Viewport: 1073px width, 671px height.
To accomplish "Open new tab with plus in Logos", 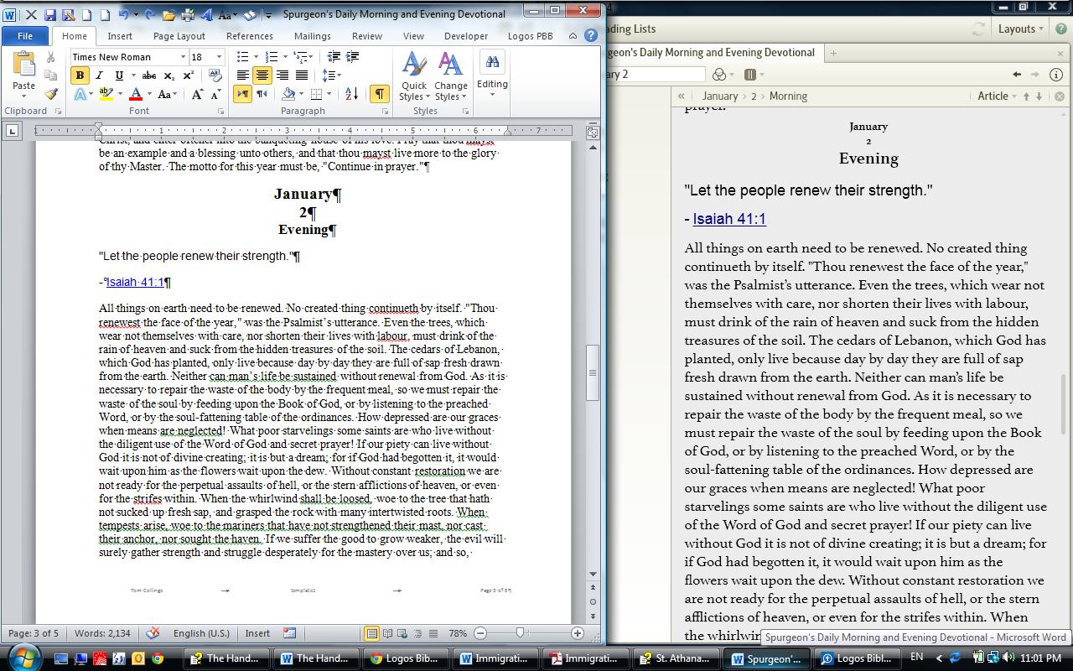I will tap(833, 53).
